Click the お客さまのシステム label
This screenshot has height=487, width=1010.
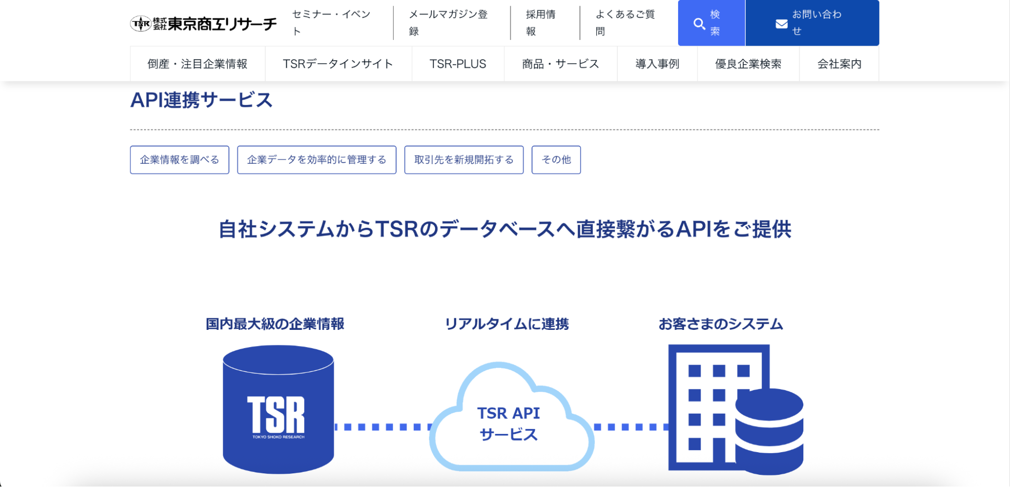click(720, 324)
